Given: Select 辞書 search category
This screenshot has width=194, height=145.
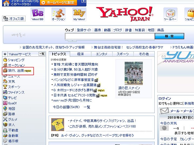Looking at the screenshot, I should coord(129,30).
